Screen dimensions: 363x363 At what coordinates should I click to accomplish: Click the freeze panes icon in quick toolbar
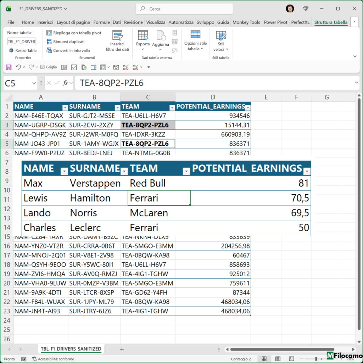[x=103, y=67]
